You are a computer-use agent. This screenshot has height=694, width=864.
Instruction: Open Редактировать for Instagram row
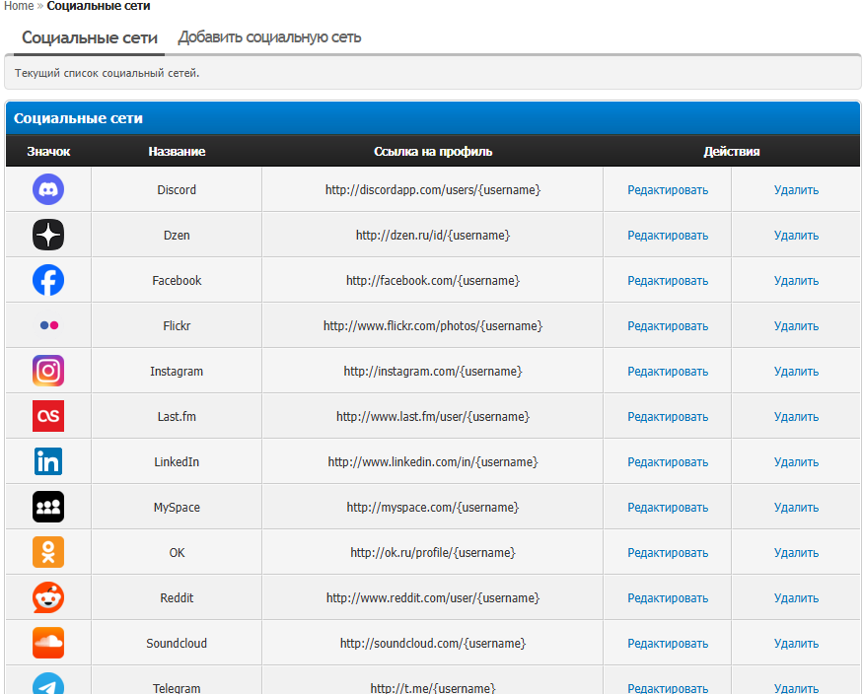click(x=668, y=372)
